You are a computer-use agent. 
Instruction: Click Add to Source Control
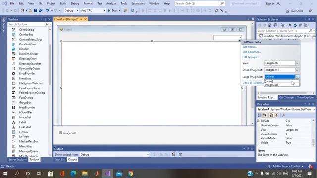[286, 166]
